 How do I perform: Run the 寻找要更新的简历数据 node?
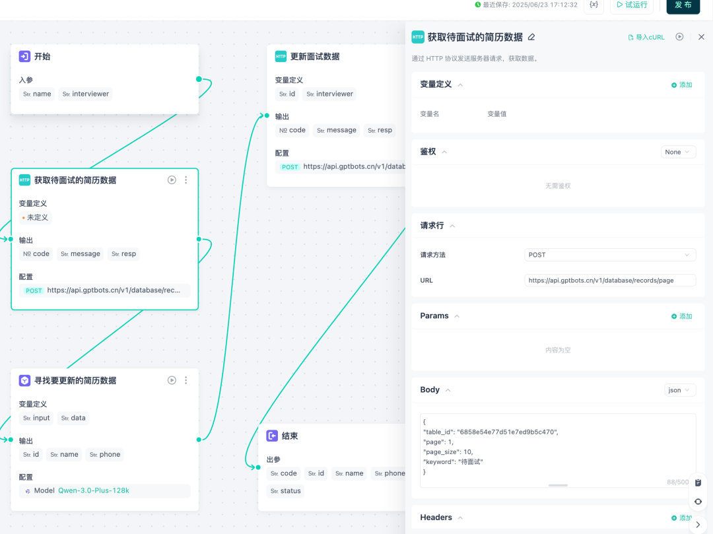pyautogui.click(x=172, y=380)
